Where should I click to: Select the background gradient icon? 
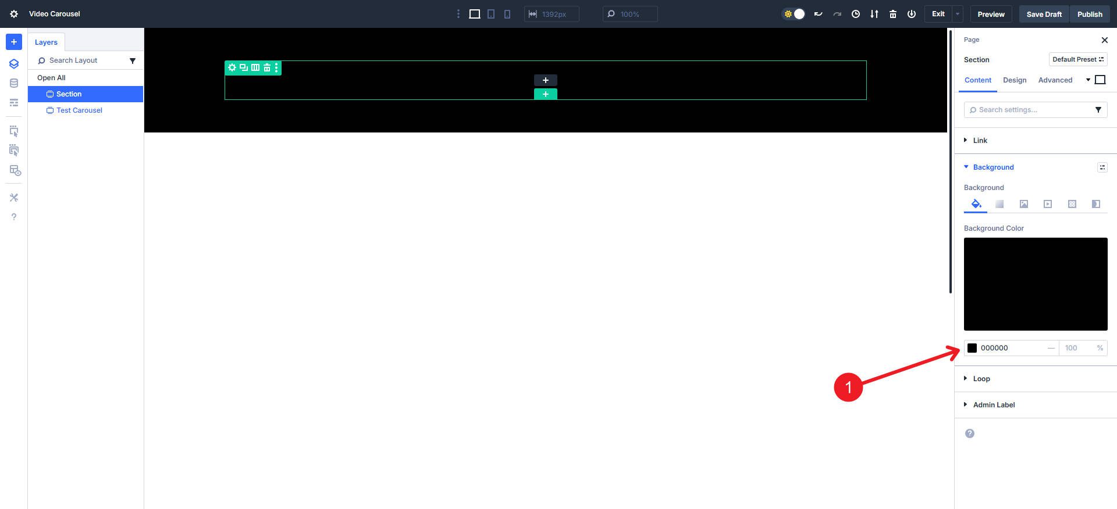pos(999,204)
